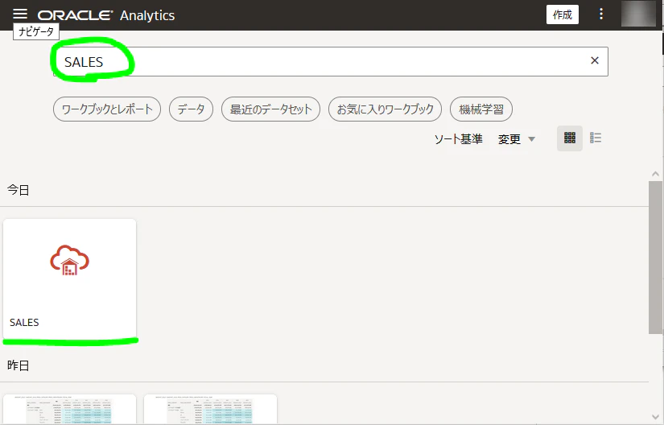This screenshot has width=664, height=425.
Task: Open the 変更 sort order dropdown
Action: (517, 138)
